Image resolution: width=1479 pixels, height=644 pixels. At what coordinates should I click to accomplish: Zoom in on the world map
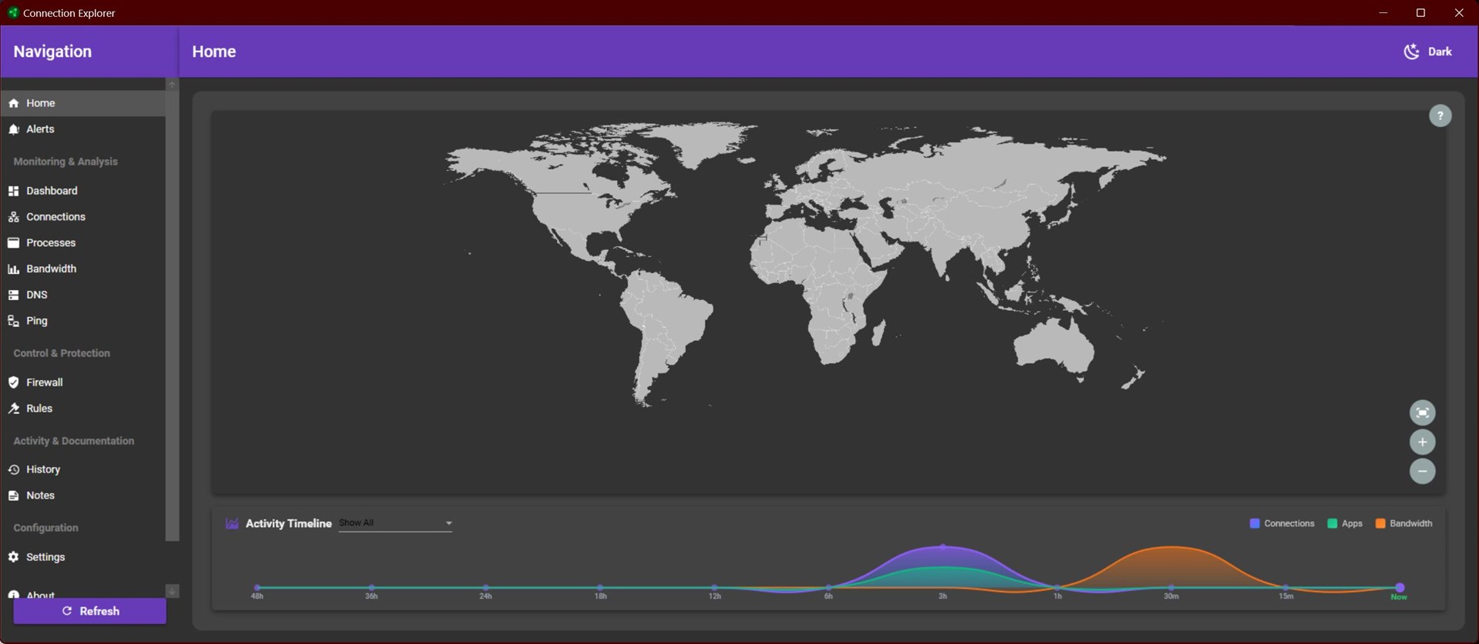(x=1422, y=442)
